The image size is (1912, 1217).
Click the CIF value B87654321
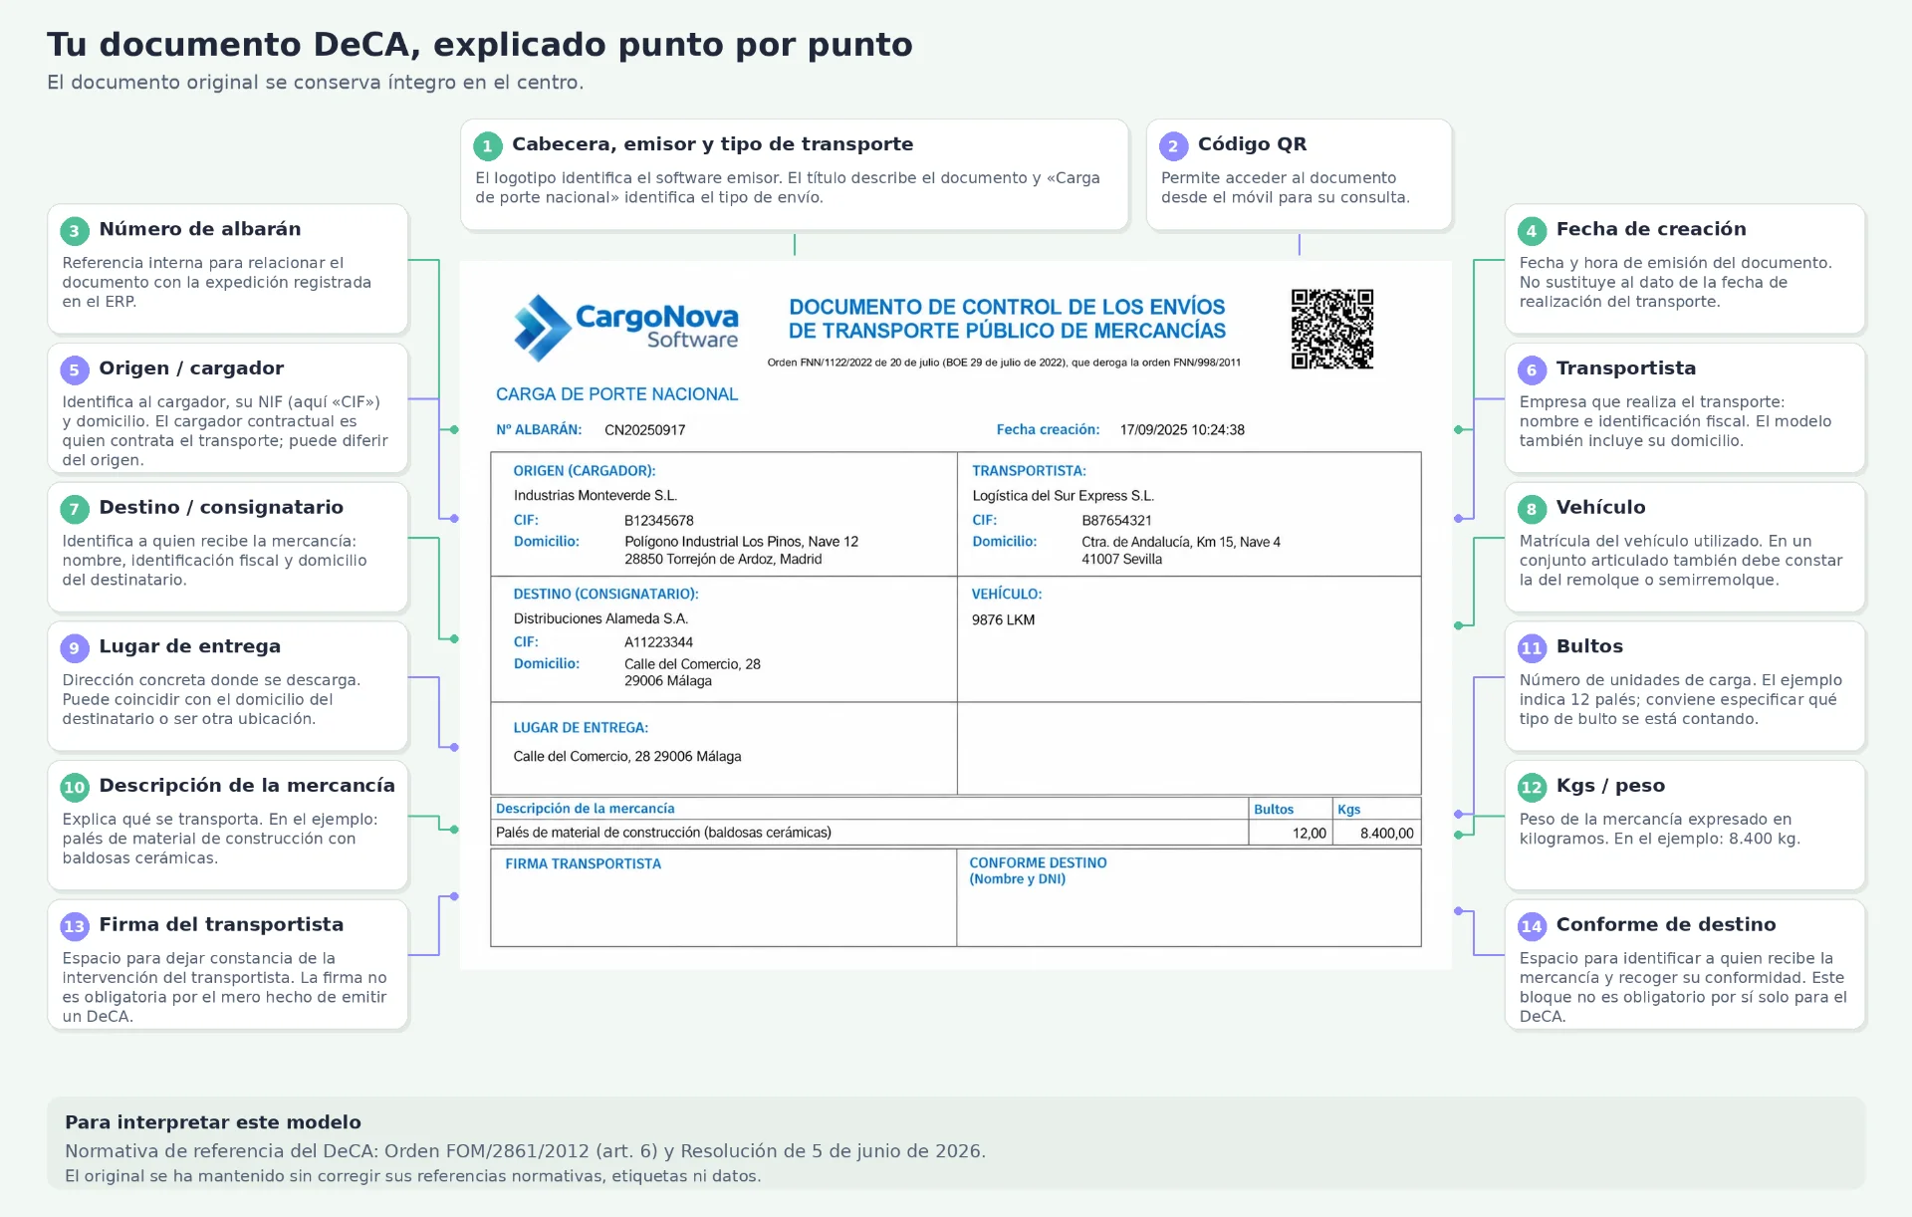[1116, 521]
